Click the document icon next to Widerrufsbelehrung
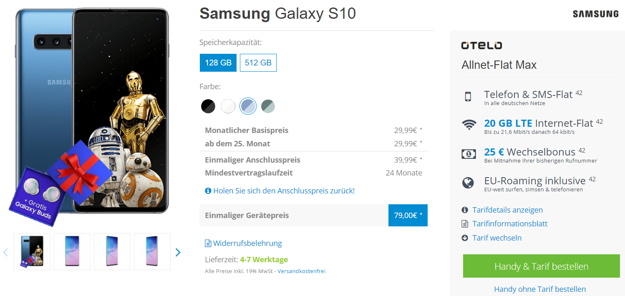The image size is (625, 296). 208,243
